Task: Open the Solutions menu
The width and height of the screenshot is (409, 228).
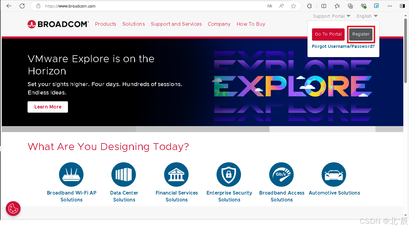Action: click(134, 24)
